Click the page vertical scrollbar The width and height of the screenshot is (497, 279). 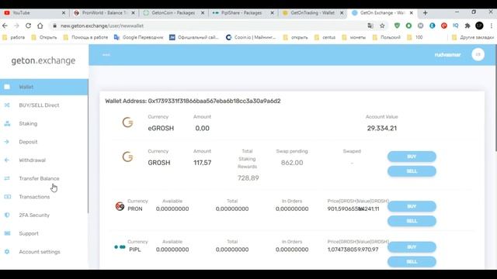click(495, 98)
